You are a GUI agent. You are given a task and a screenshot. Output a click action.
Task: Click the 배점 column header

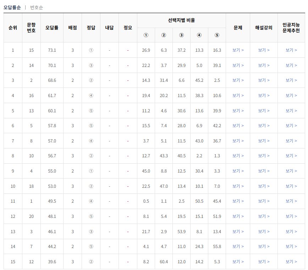(x=72, y=28)
